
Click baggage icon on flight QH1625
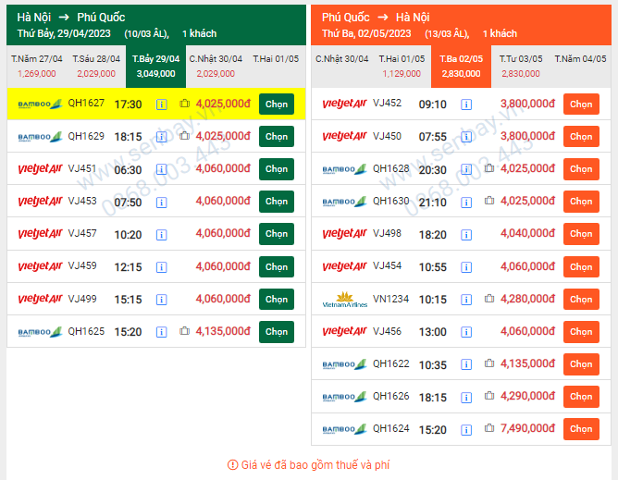[184, 331]
